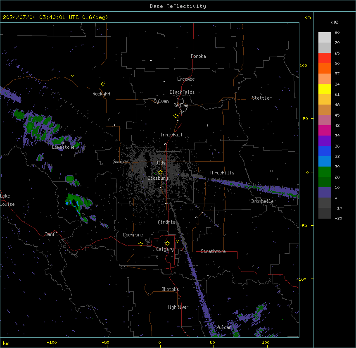Select the Blackfalds label
This screenshot has width=356, height=348.
pos(182,92)
